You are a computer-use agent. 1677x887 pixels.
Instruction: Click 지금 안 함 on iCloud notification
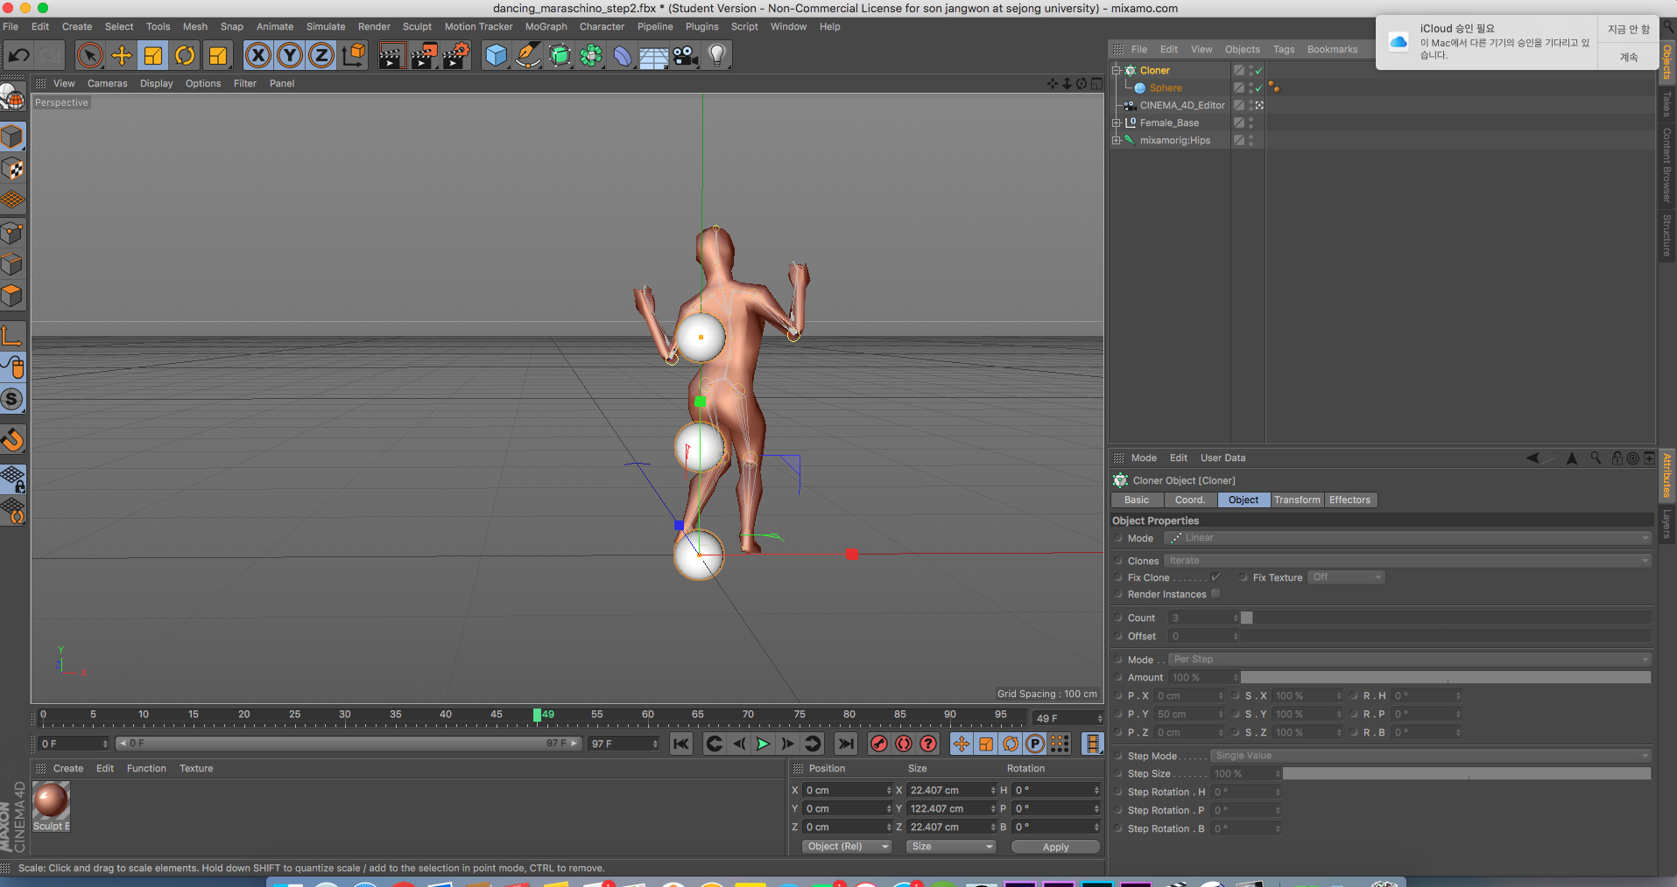(1628, 30)
